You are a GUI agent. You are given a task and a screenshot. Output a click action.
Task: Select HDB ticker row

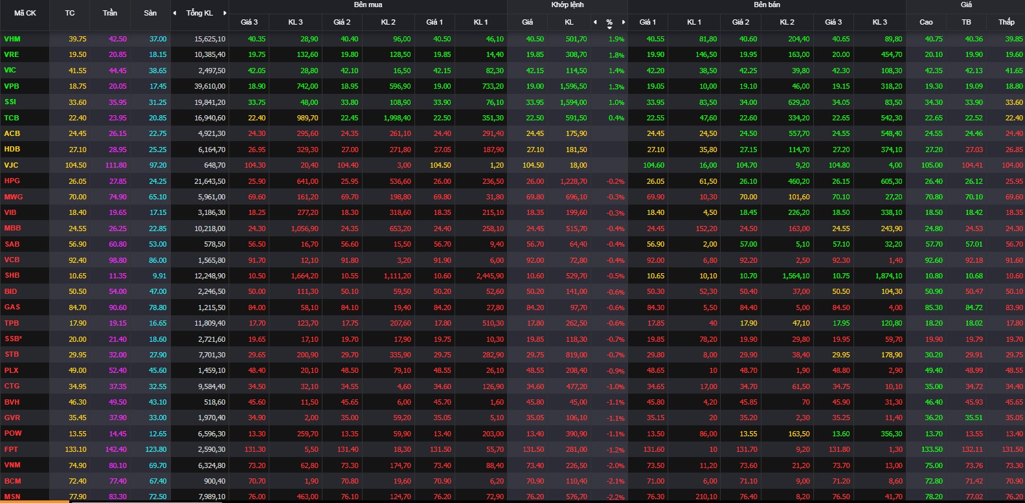[x=12, y=149]
